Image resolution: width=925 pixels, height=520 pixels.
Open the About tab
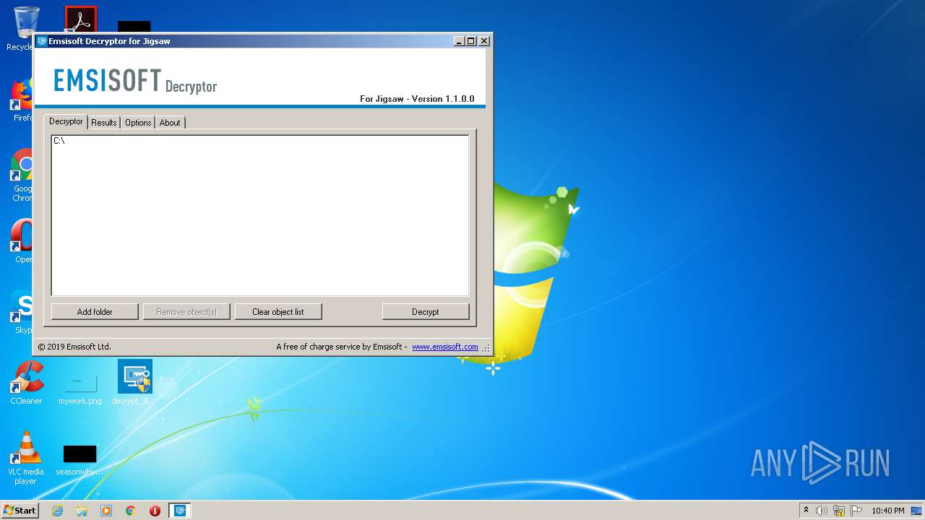coord(170,123)
